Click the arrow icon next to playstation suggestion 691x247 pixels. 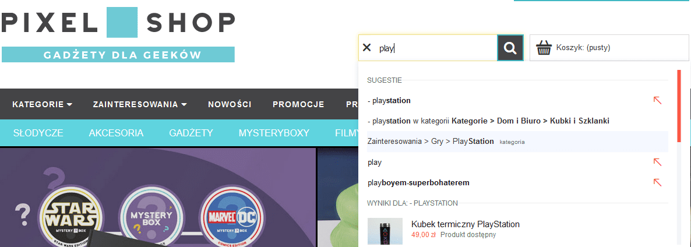point(657,100)
